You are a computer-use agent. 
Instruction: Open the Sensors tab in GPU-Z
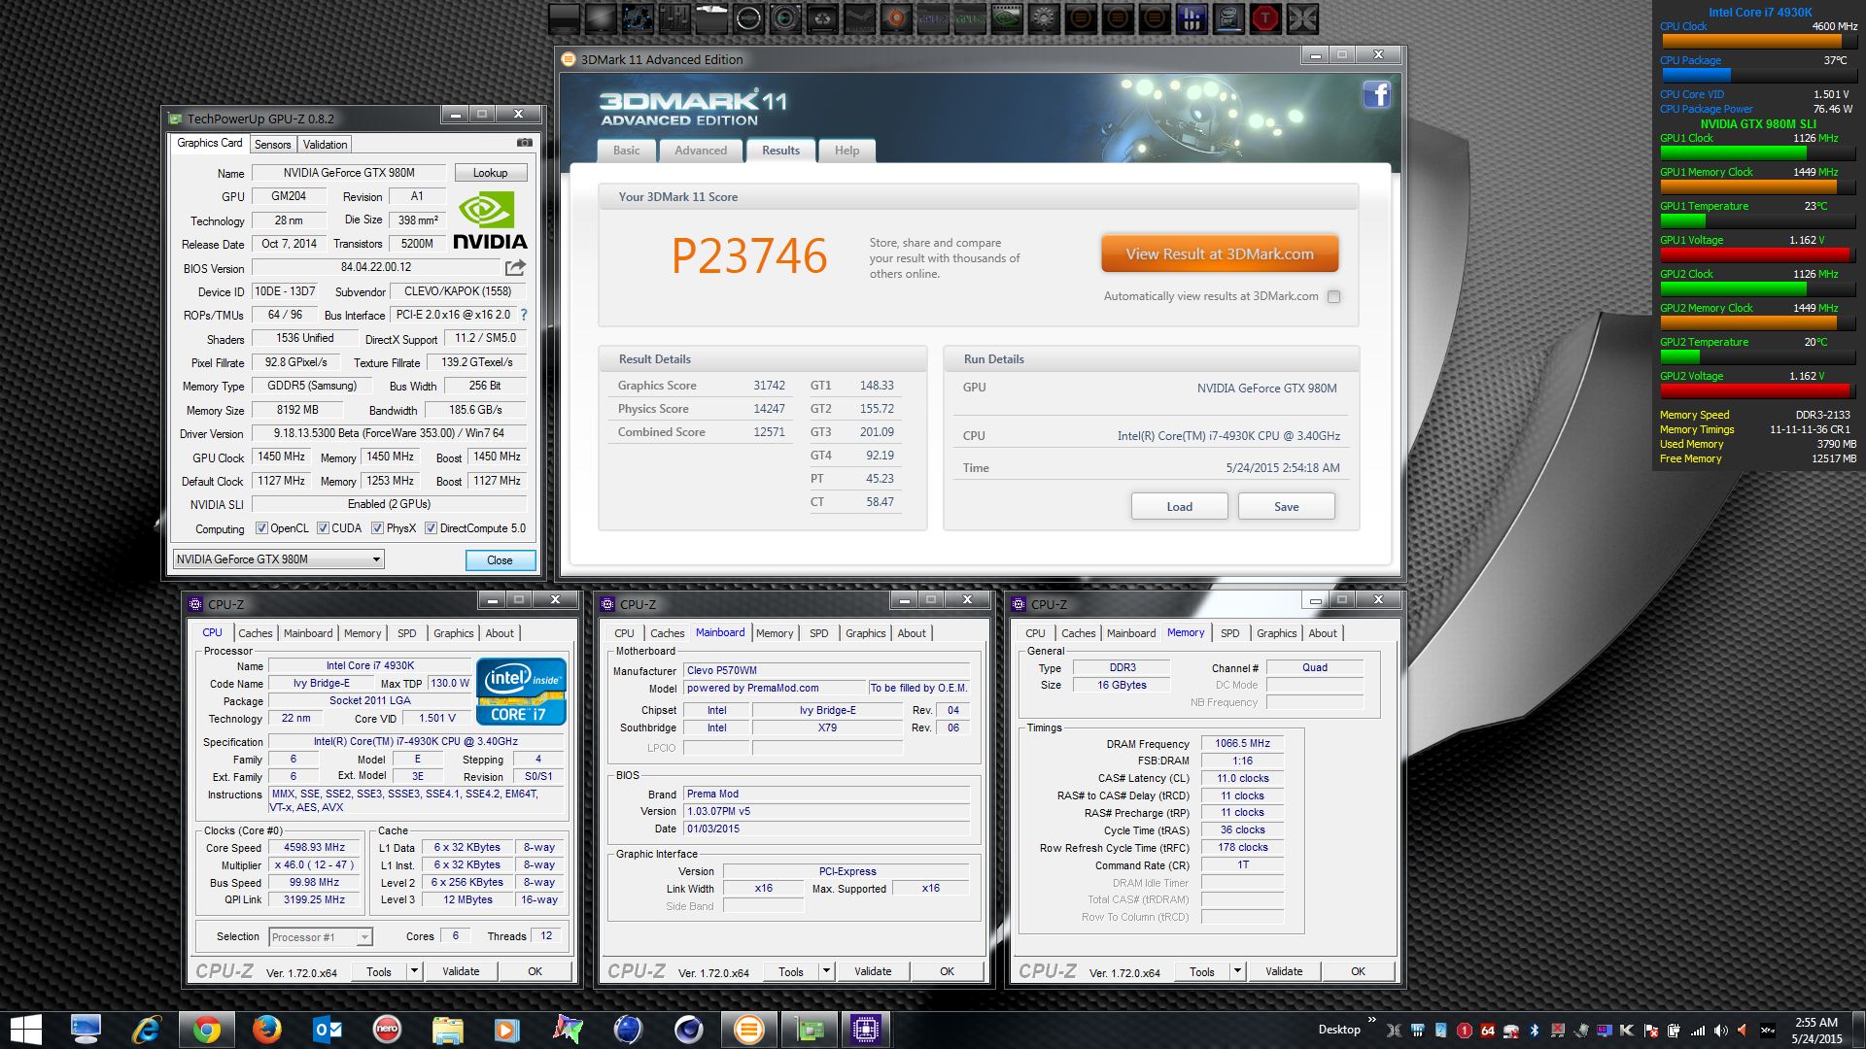click(272, 144)
